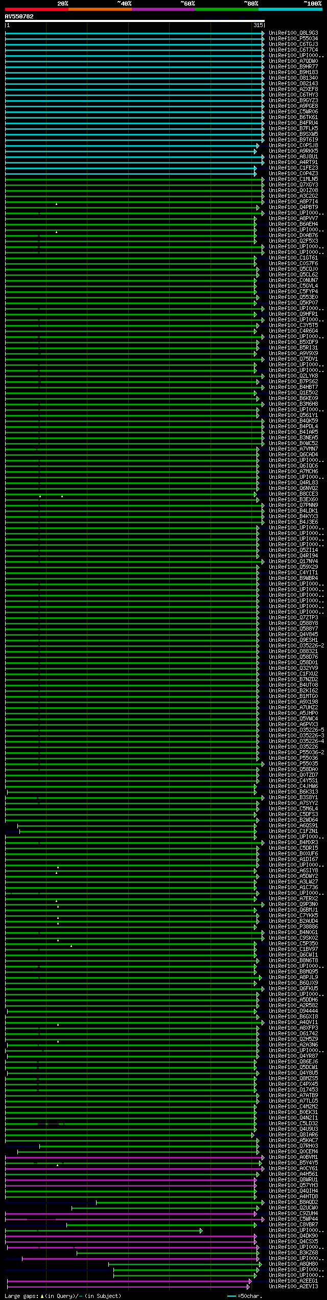Viewport: 327px width, 1300px height.
Task: Click hit label UniRef100_C0P4Z3
Action: (293, 174)
